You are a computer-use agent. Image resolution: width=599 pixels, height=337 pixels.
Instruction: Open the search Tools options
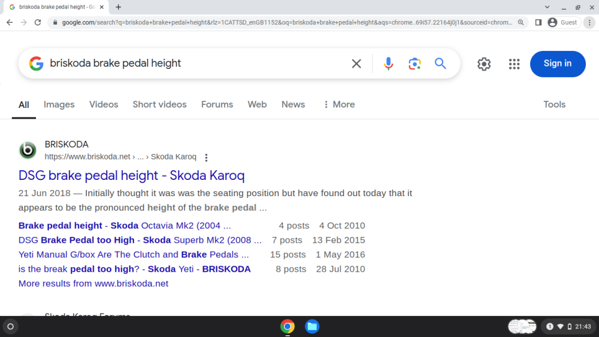(554, 104)
